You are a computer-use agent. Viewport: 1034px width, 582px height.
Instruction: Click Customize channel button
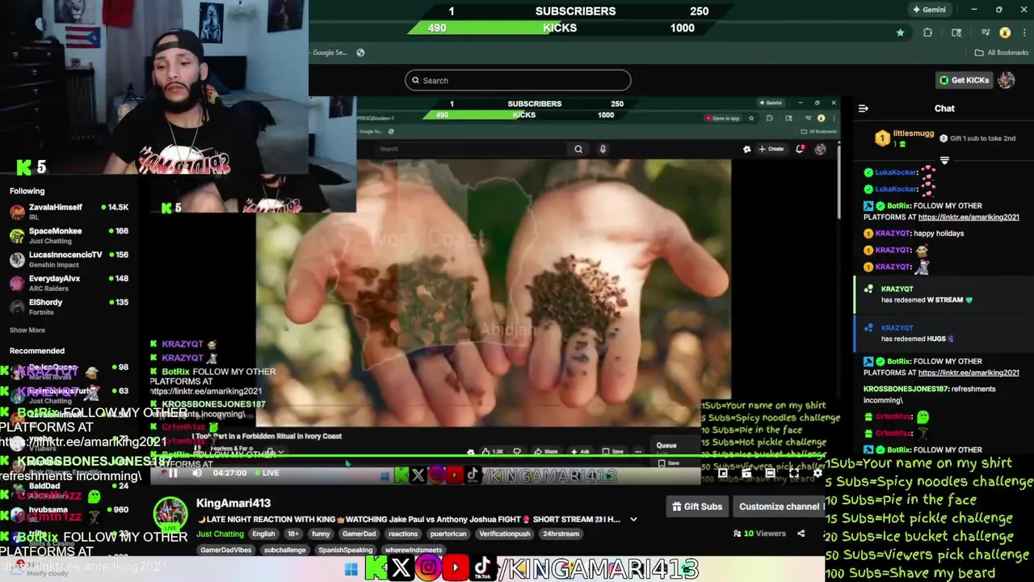click(x=779, y=507)
